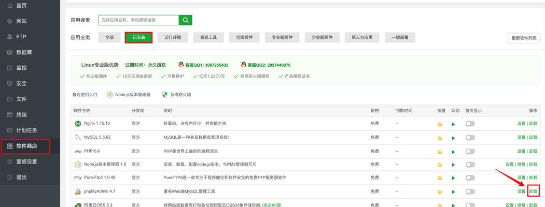The image size is (545, 207).
Task: Open PHP-5.6 folder location icon
Action: (x=440, y=152)
